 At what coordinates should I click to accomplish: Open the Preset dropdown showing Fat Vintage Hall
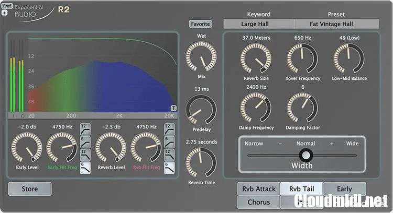tap(336, 24)
